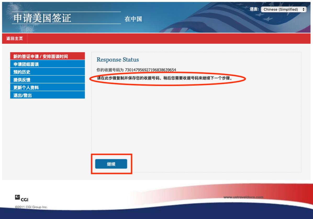Image resolution: width=313 pixels, height=219 pixels.
Task: Go to 预约历史 in the sidebar
Action: [20, 72]
